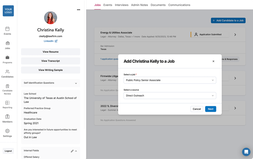This screenshot has width=253, height=159.
Task: Open the three-dots candidate menu
Action: point(79,10)
